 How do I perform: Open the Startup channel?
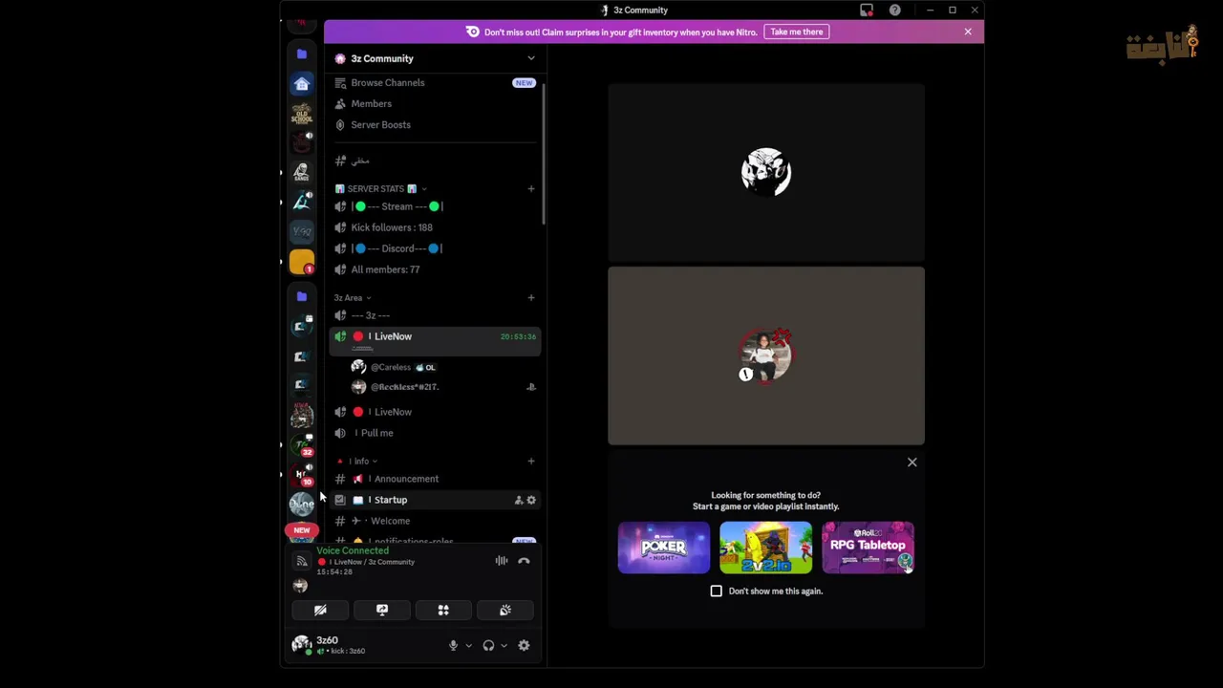pos(434,500)
